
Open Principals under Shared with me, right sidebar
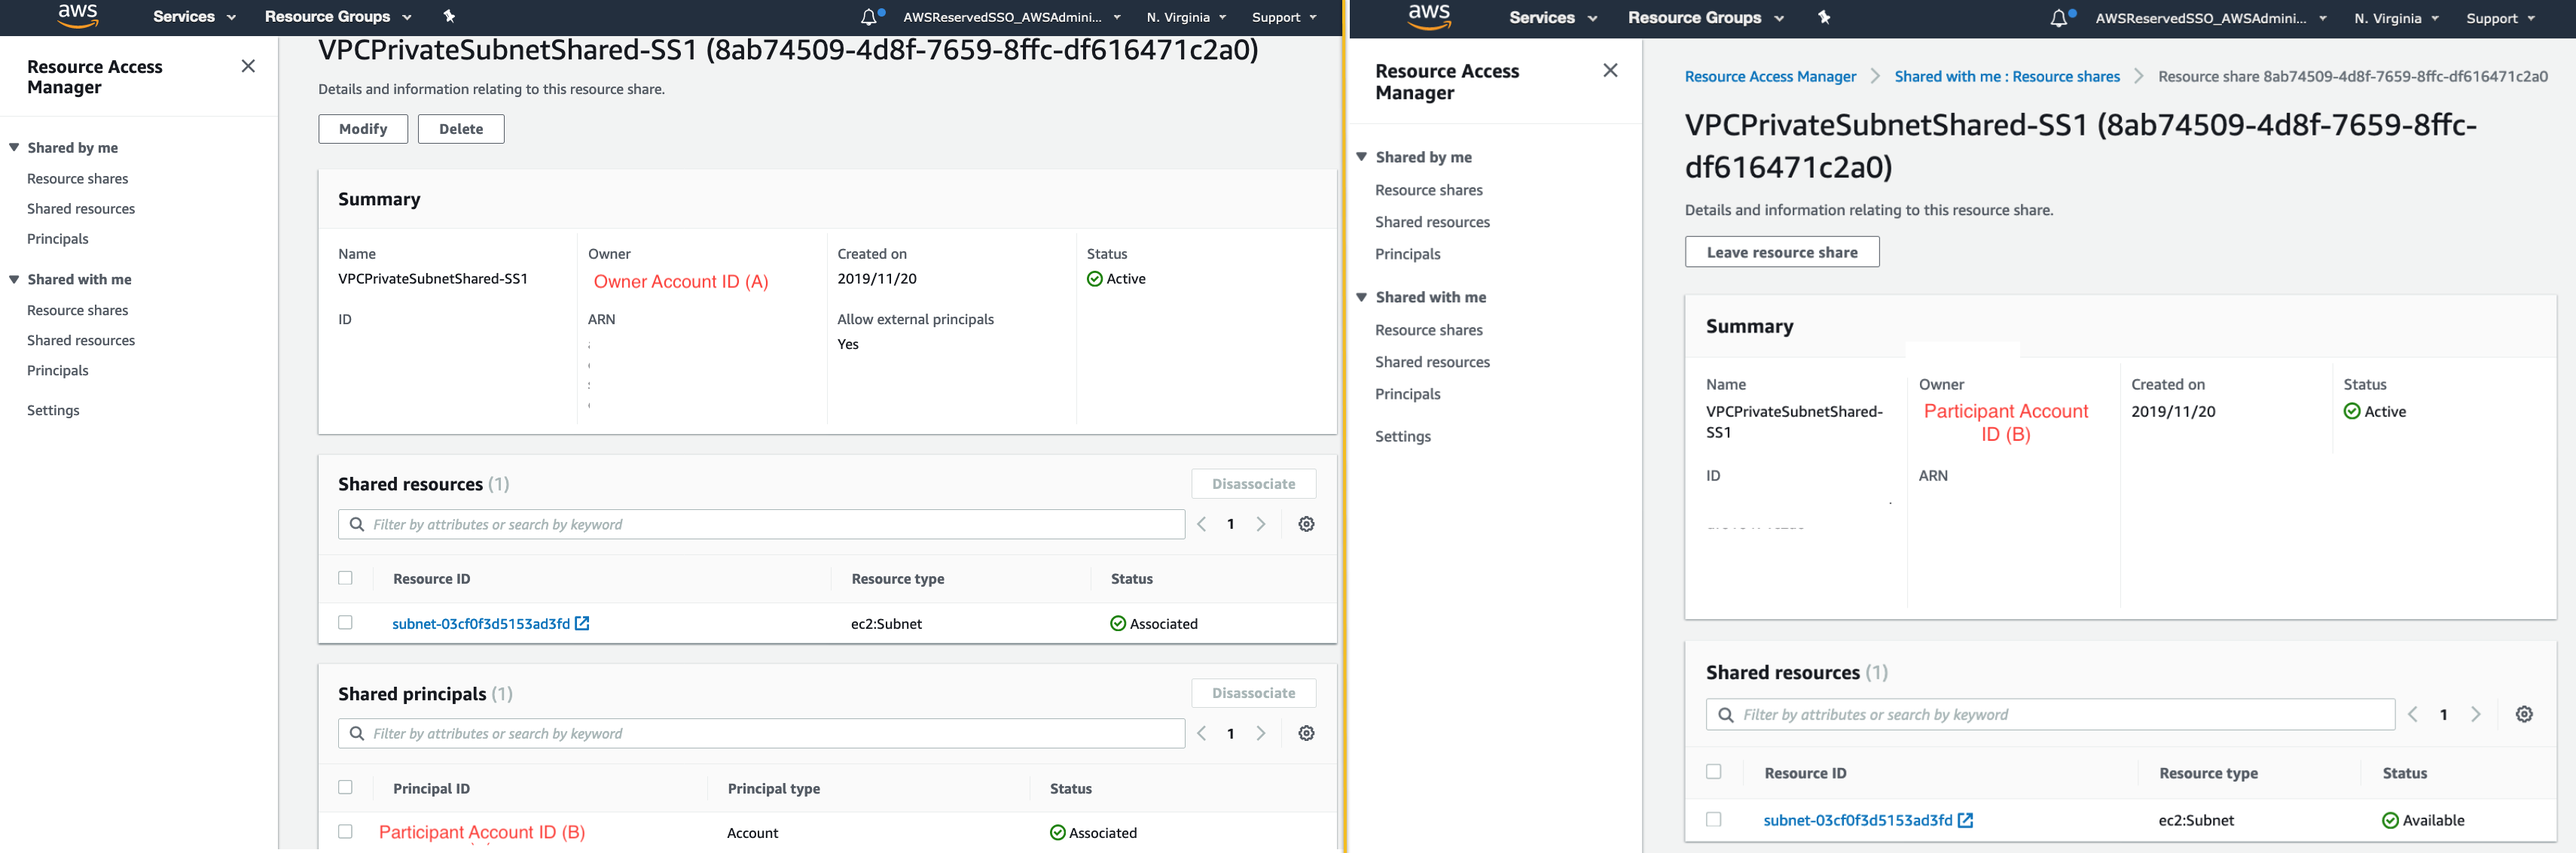pos(1407,393)
